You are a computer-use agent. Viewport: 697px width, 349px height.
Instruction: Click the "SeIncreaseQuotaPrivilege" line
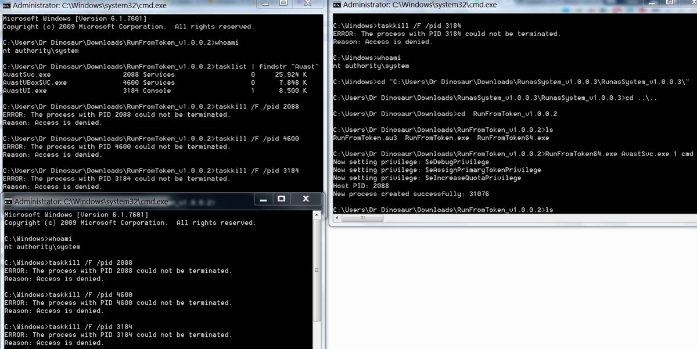[427, 178]
